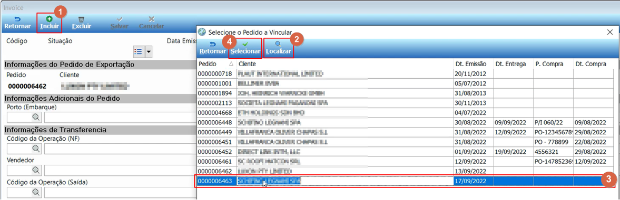This screenshot has width=620, height=200.
Task: Click the Porto (Embarque) description field
Action: (120, 117)
